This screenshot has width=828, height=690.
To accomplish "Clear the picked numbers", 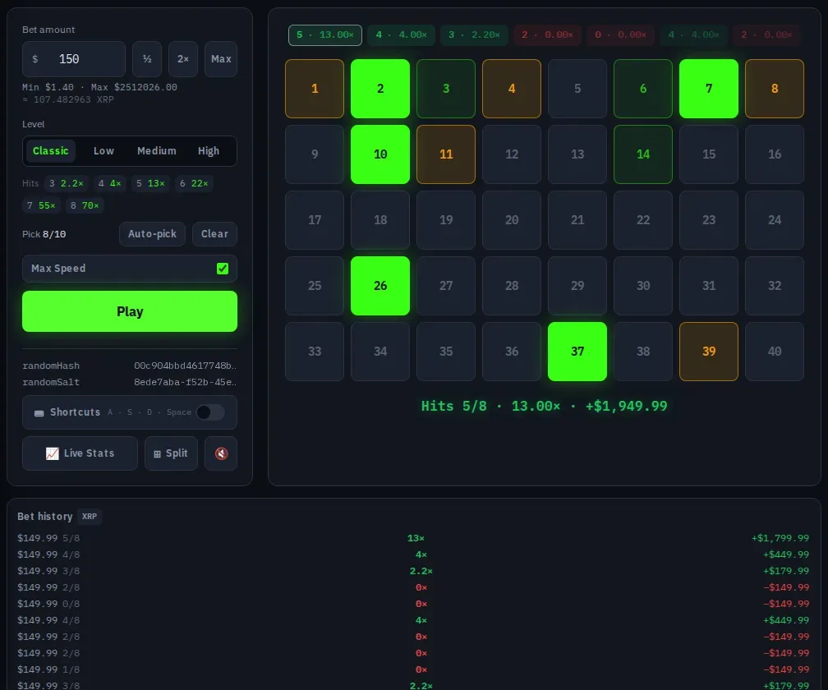I will point(214,234).
